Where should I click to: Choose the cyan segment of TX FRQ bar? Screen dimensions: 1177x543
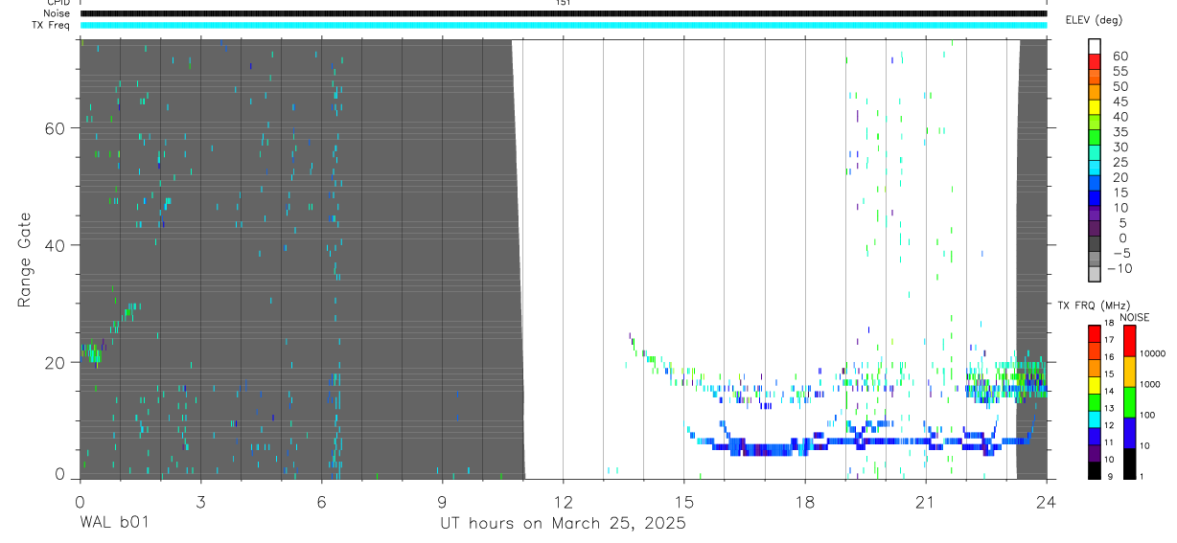pos(1095,419)
